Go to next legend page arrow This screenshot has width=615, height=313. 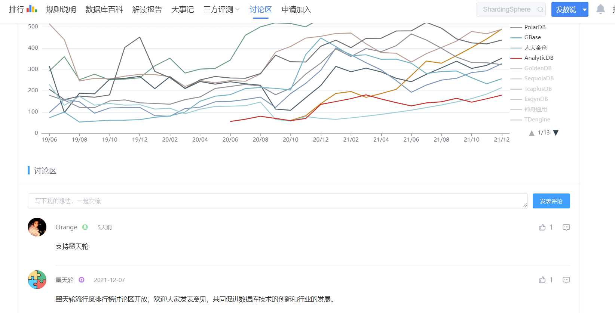point(556,133)
